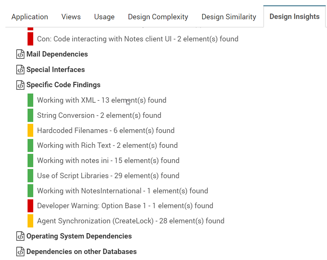
Task: Click green indicator beside Working with XML
Action: (30, 100)
